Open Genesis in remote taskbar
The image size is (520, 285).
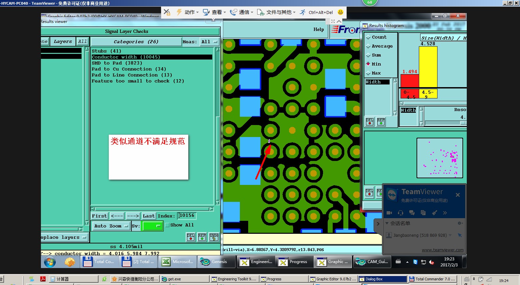(217, 262)
